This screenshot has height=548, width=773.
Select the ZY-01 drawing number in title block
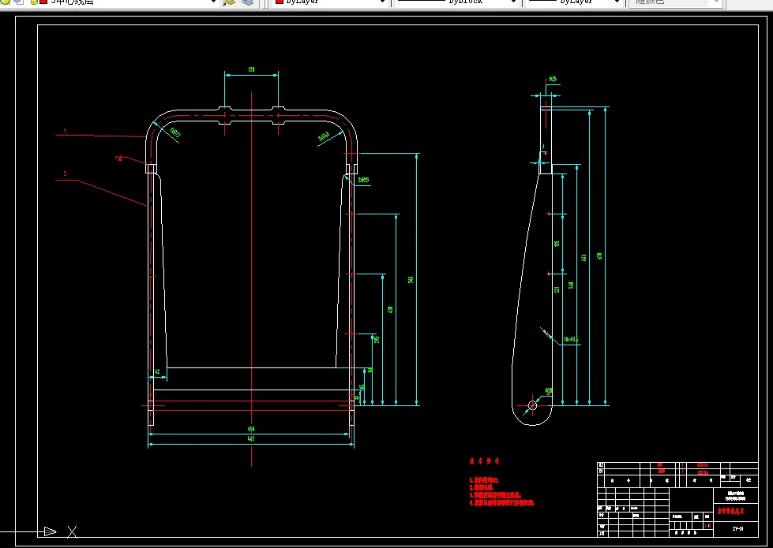pyautogui.click(x=737, y=528)
